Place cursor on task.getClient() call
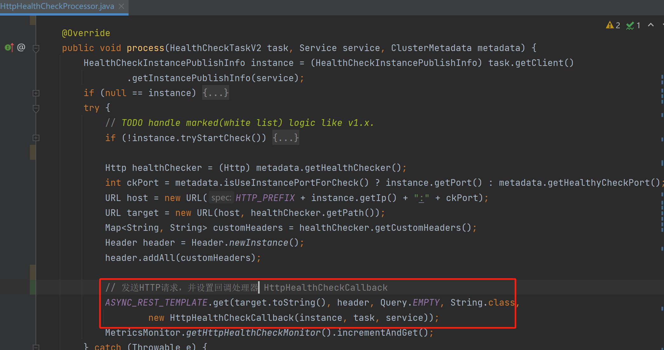The width and height of the screenshot is (664, 350). pos(531,63)
